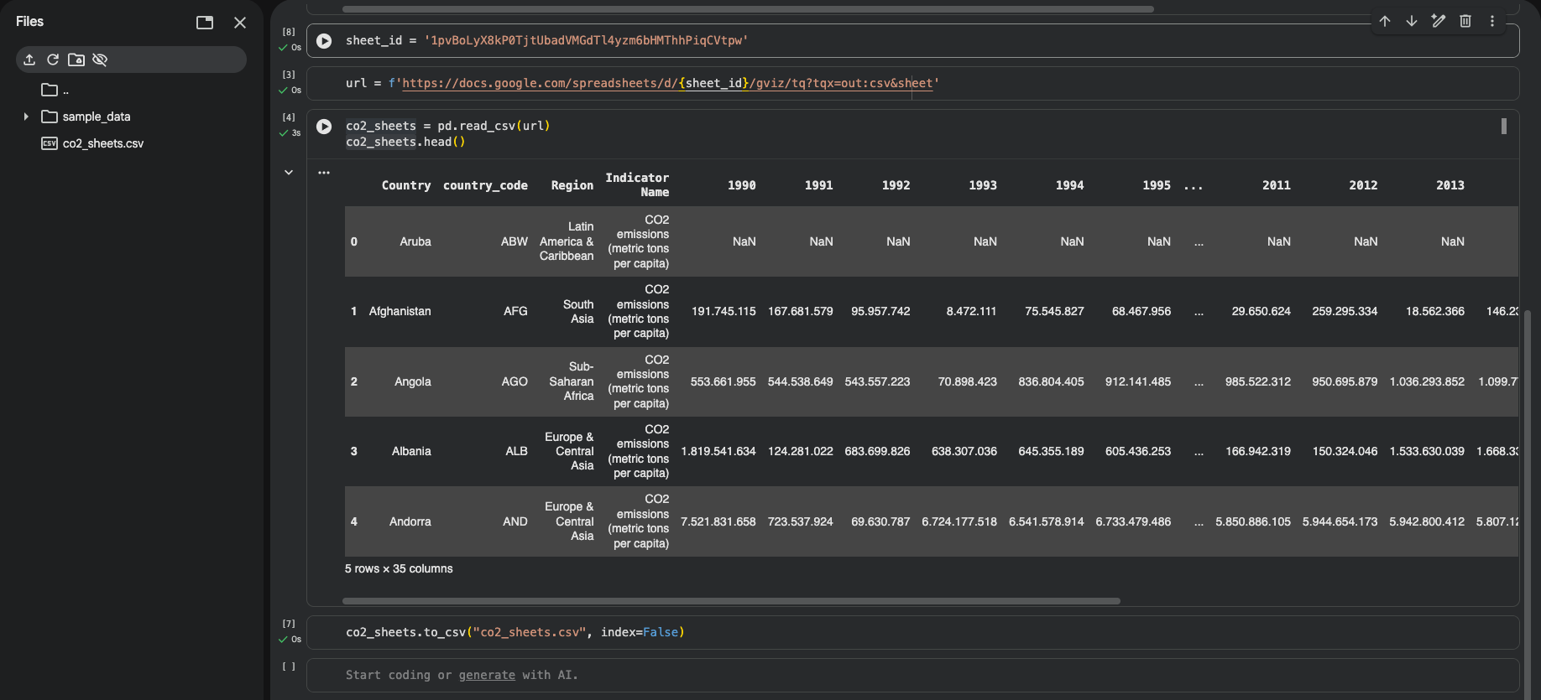Open co2_sheets.csv file
The image size is (1541, 700).
coord(102,143)
